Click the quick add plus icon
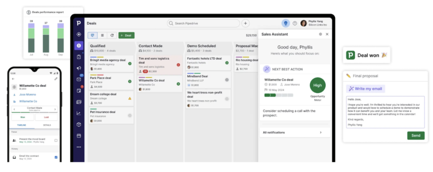The height and width of the screenshot is (172, 433). pos(246,23)
